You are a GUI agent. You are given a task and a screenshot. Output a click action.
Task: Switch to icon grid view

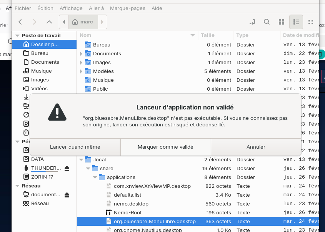pos(281,22)
